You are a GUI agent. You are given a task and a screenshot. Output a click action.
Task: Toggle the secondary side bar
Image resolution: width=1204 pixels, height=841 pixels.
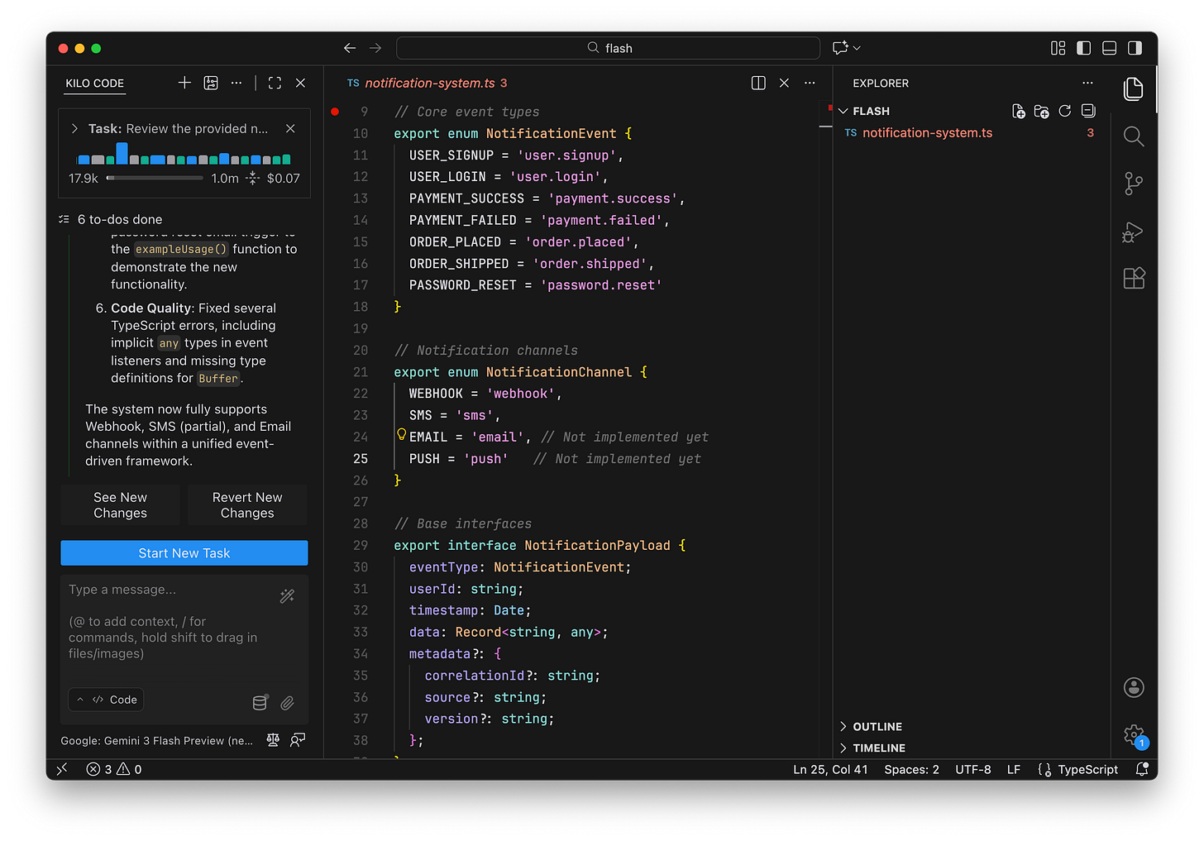tap(1135, 48)
